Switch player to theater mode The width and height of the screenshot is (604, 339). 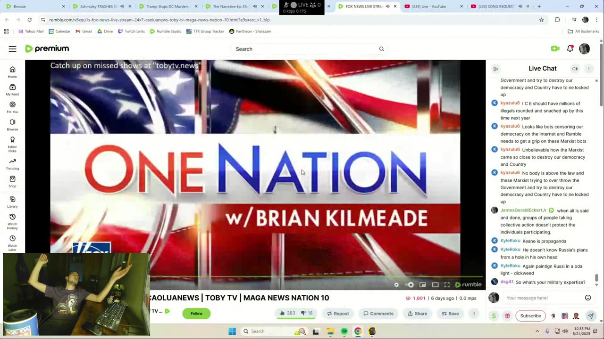pos(435,285)
